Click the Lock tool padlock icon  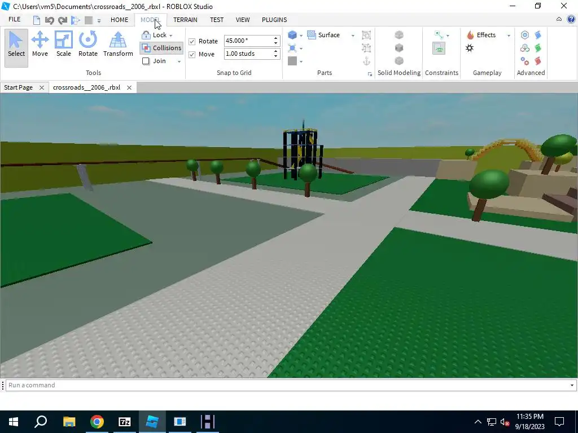coord(146,35)
